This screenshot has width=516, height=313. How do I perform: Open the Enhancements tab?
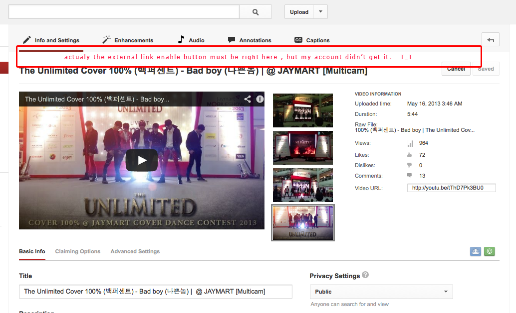(x=128, y=40)
